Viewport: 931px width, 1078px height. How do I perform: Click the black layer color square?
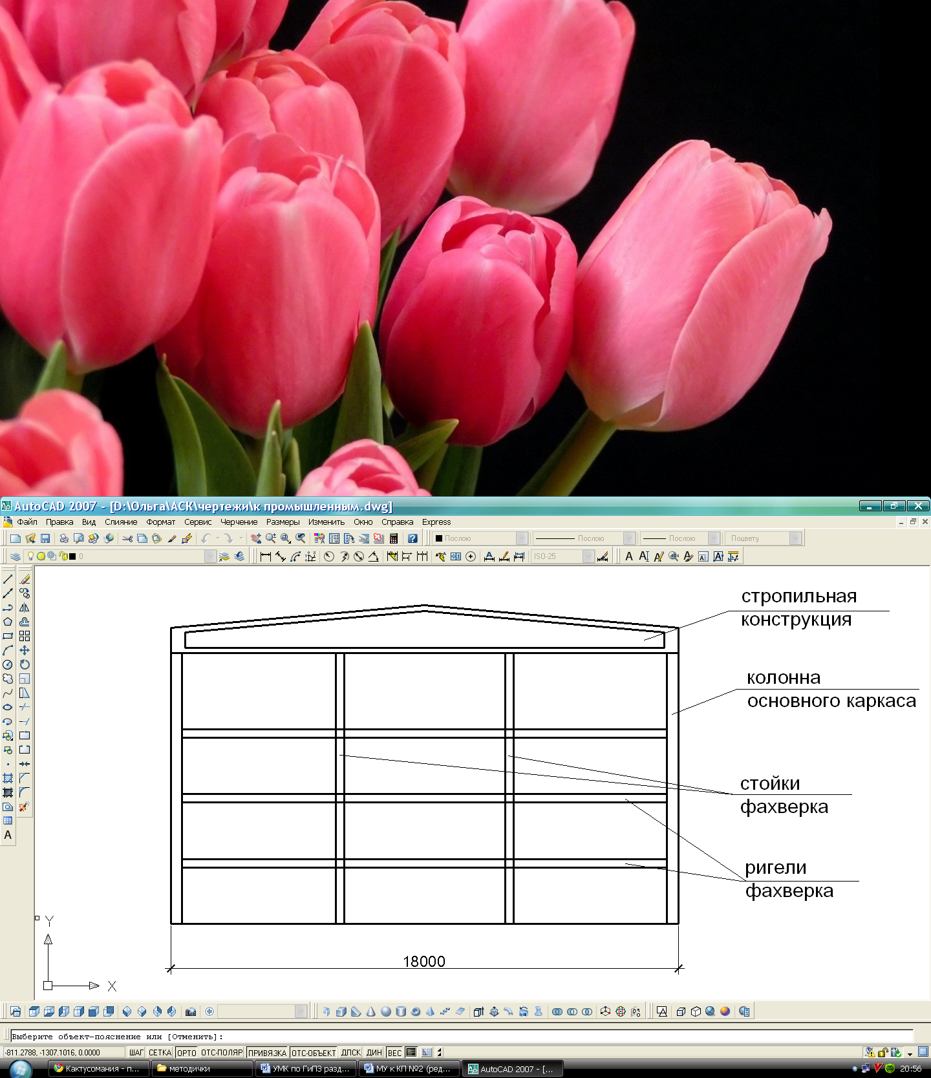point(72,556)
